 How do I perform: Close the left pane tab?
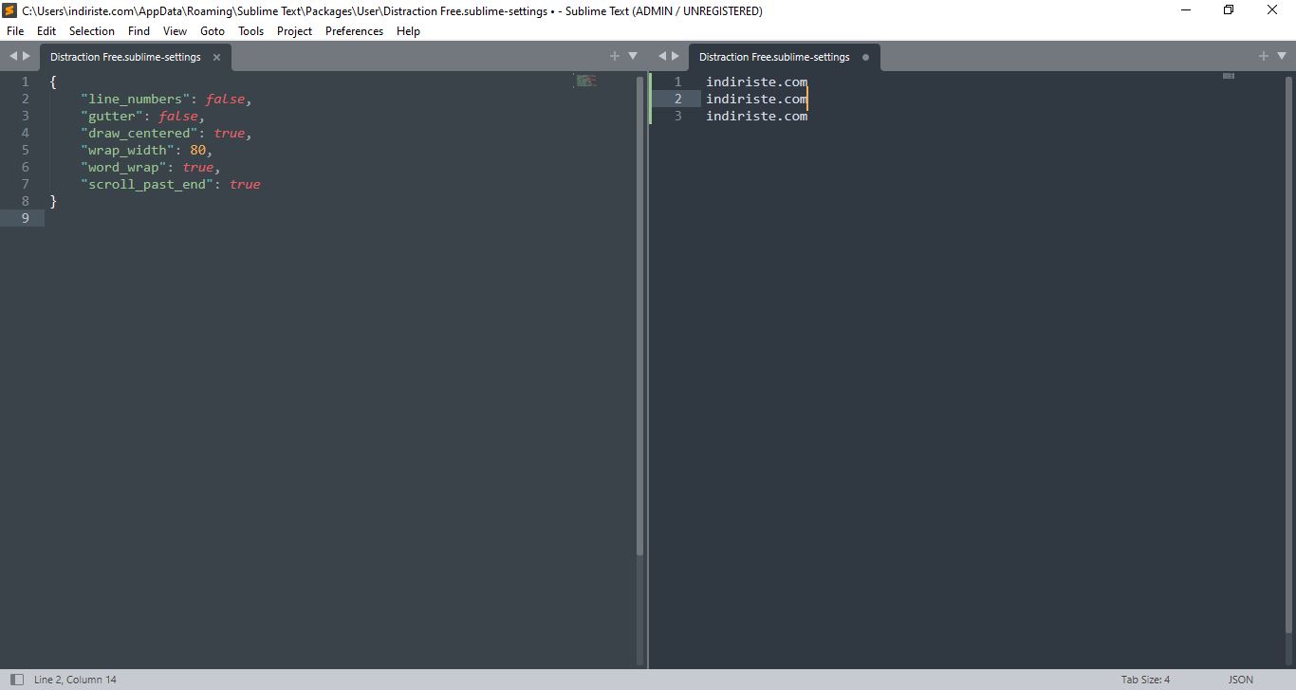click(216, 57)
